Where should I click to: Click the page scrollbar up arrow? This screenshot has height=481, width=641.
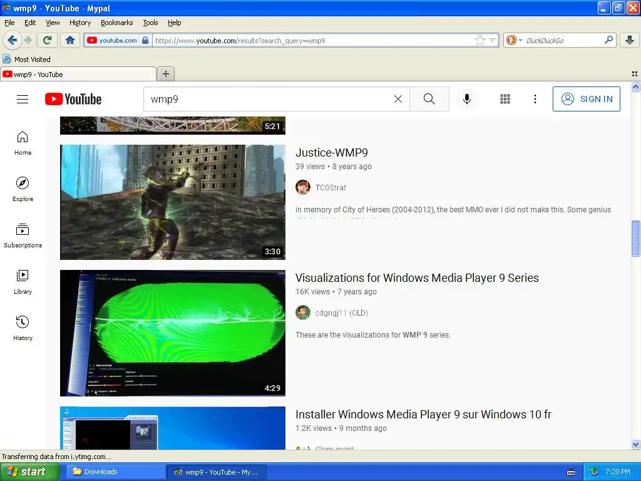635,86
